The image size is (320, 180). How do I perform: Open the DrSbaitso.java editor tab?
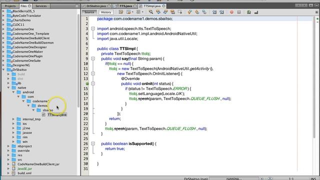pos(96,6)
